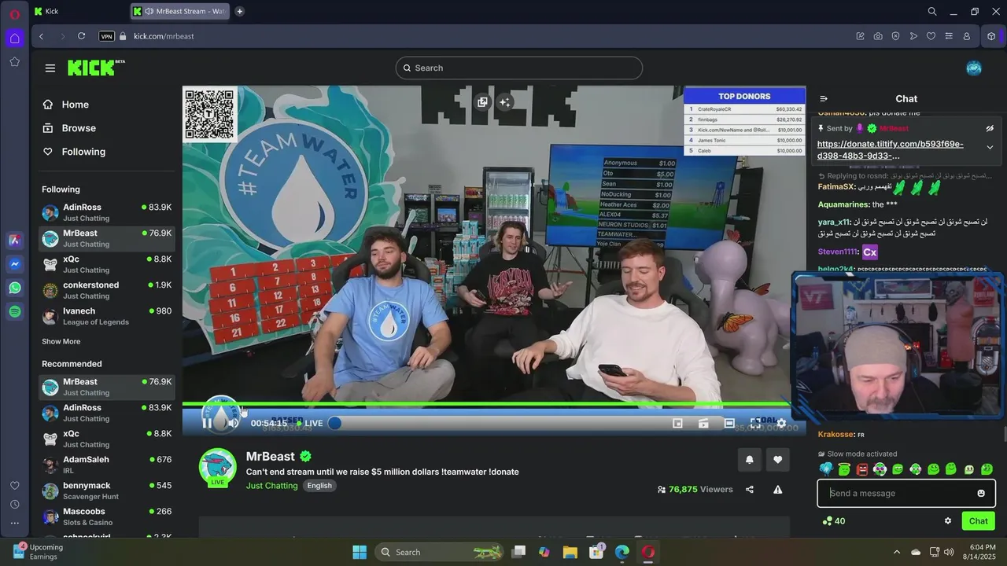1007x566 pixels.
Task: Open the emote picker in message box
Action: tap(981, 493)
